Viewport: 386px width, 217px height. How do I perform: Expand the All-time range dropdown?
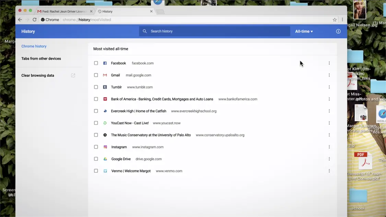coord(304,32)
